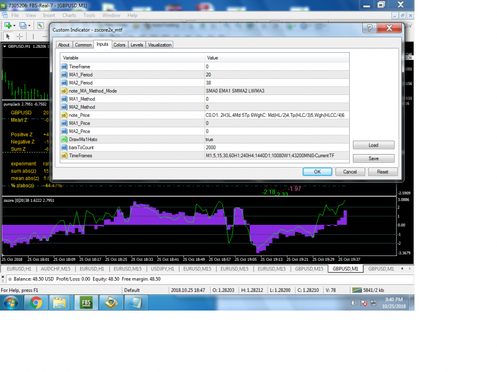Viewport: 497px width, 372px height.
Task: Click the MA2_Price variable icon
Action: coord(65,131)
